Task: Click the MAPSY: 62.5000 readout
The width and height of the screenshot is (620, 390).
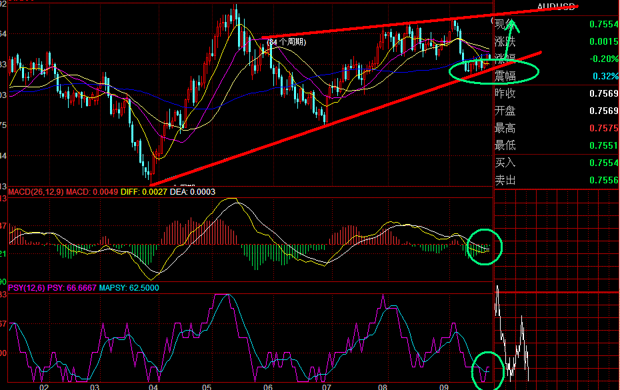Action: click(129, 288)
